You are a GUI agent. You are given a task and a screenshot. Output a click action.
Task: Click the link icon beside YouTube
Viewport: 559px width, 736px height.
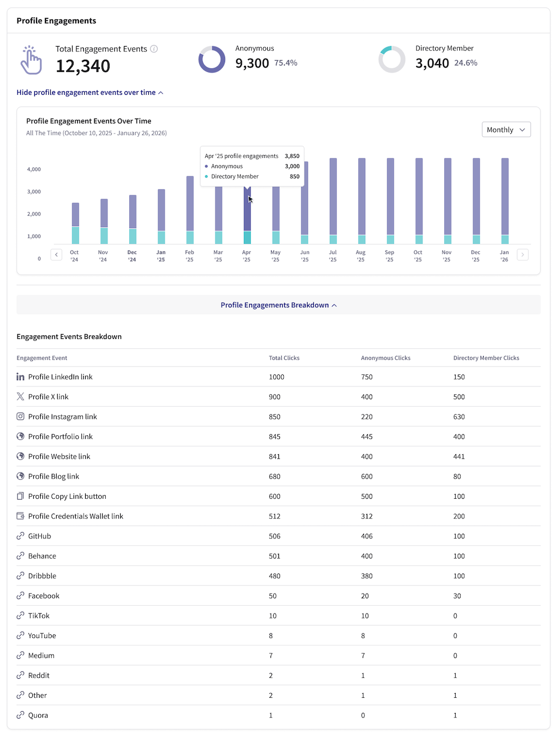tap(20, 635)
